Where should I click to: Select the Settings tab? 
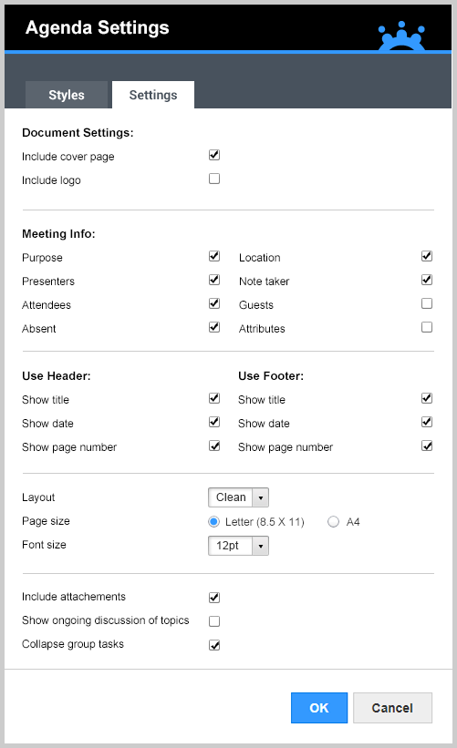(153, 95)
